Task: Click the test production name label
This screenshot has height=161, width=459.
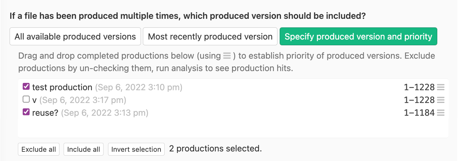Action: [x=62, y=87]
